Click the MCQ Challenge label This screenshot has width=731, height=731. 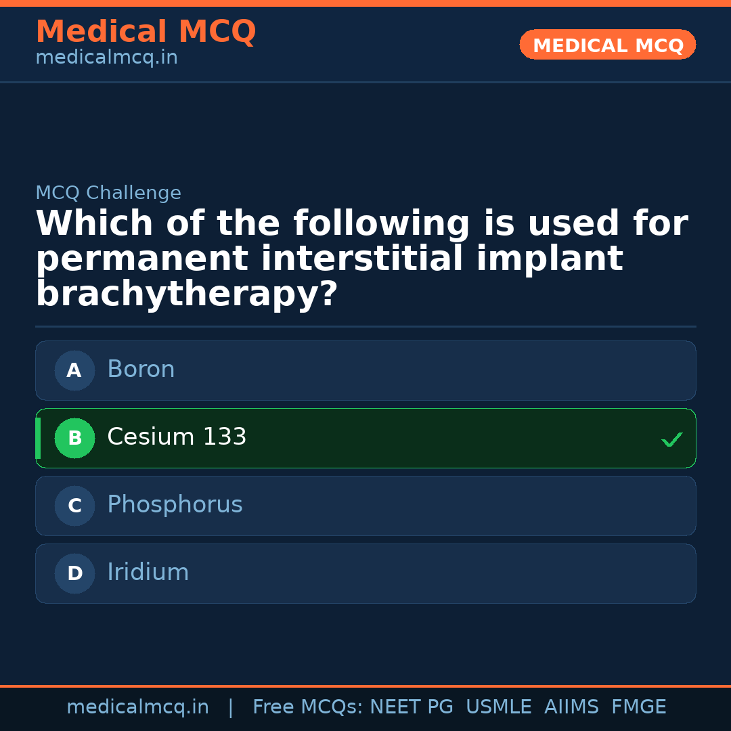(108, 194)
